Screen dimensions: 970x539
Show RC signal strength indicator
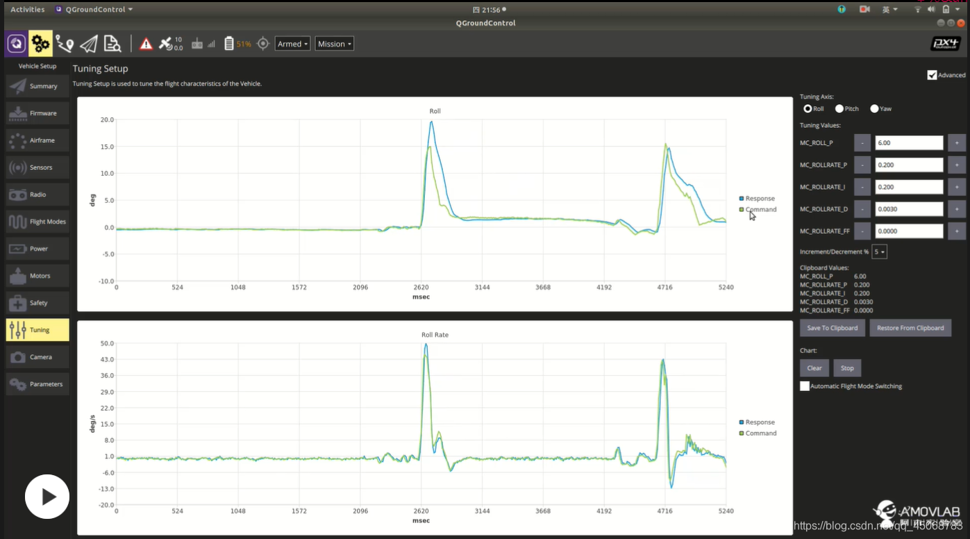pos(203,44)
